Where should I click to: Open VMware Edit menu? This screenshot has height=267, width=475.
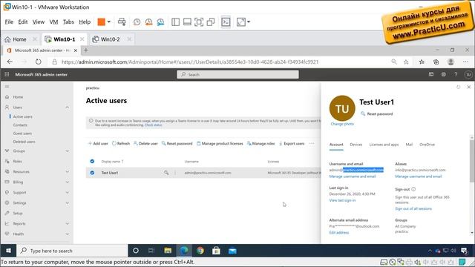(23, 22)
